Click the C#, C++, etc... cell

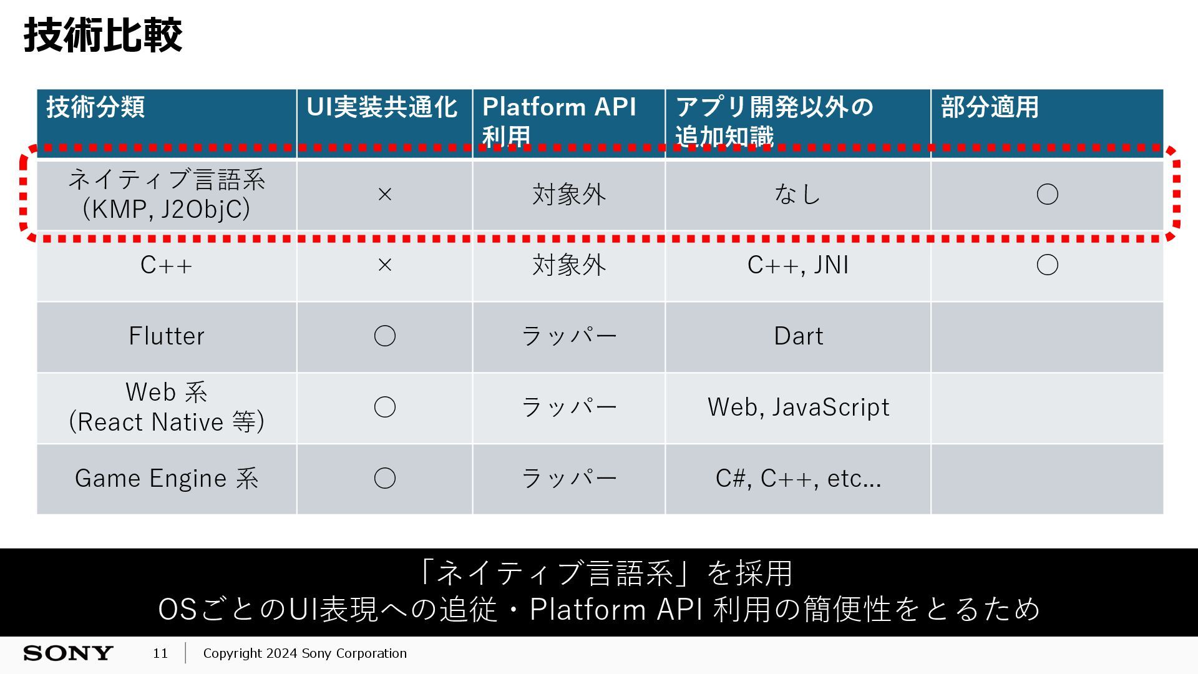(799, 479)
